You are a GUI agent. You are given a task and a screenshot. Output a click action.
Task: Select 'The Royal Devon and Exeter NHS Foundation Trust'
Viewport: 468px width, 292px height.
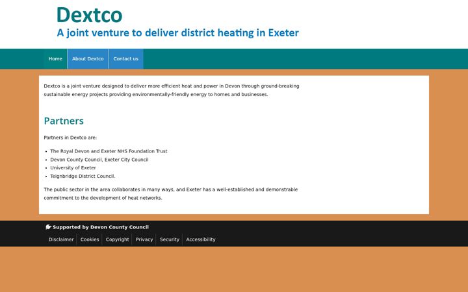pos(109,151)
